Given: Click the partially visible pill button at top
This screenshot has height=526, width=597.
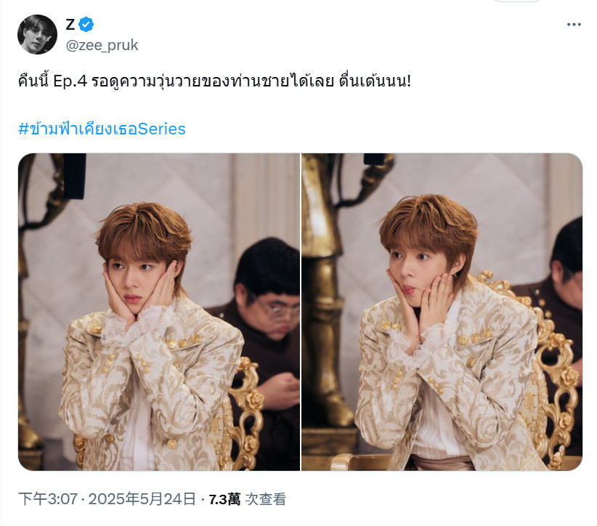Looking at the screenshot, I should point(516,1).
